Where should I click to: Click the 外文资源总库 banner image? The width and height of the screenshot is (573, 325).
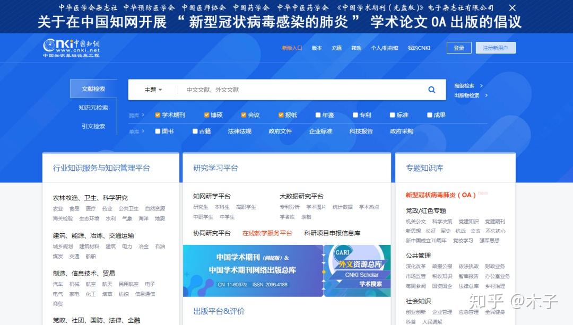click(358, 270)
